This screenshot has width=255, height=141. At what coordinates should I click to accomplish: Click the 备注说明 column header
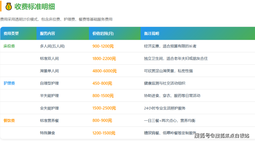click(151, 34)
